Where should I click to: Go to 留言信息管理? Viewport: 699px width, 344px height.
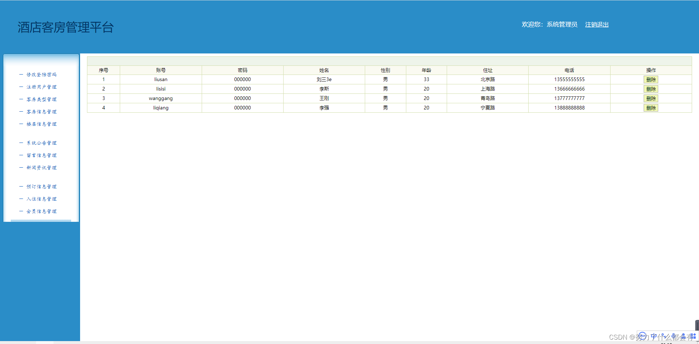(42, 155)
